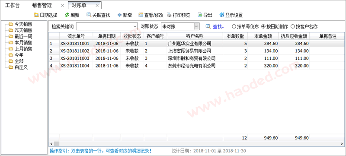
Task: Click total quantity 12 in footer
Action: (244, 138)
